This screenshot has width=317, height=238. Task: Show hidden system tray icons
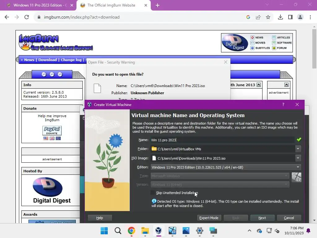250,231
